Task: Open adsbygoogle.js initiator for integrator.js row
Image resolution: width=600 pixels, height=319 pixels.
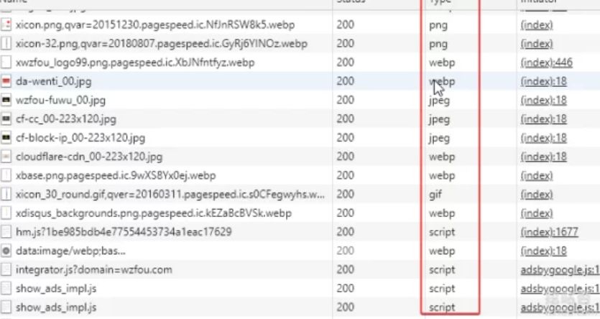Action: tap(560, 269)
